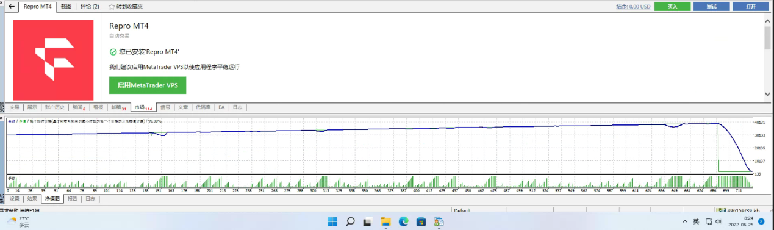Open Microsoft Store from the taskbar
This screenshot has height=230, width=774.
click(x=421, y=221)
